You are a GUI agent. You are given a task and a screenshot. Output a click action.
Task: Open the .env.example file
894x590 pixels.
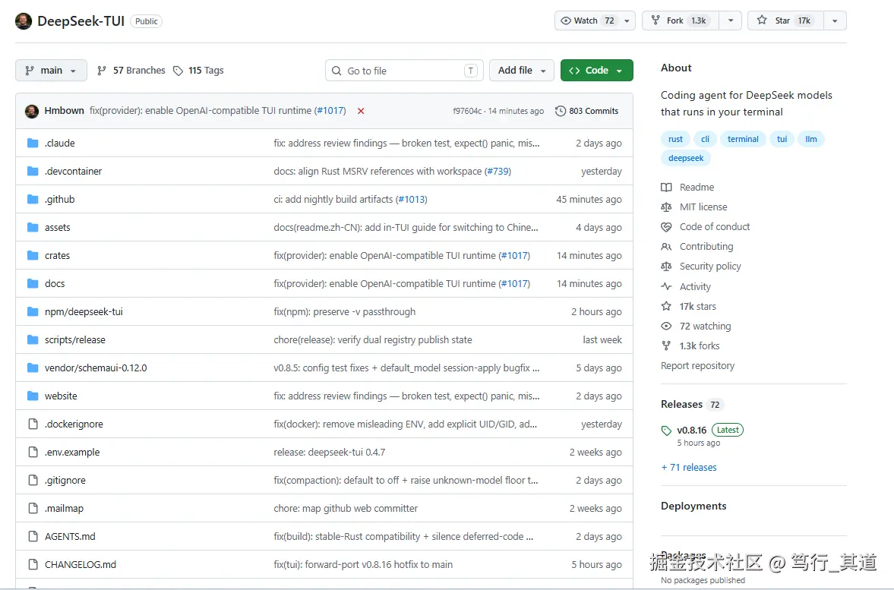click(72, 452)
